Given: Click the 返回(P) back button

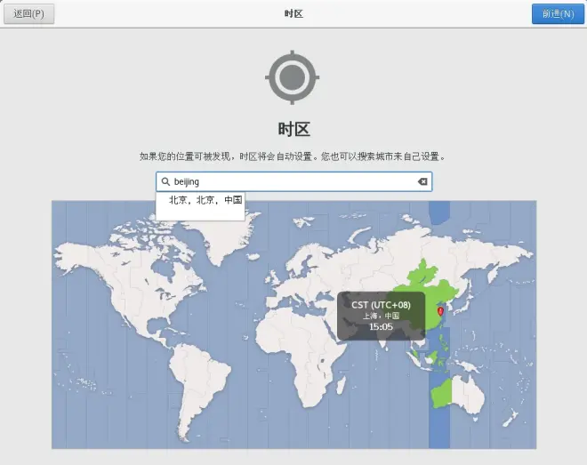Looking at the screenshot, I should point(28,14).
